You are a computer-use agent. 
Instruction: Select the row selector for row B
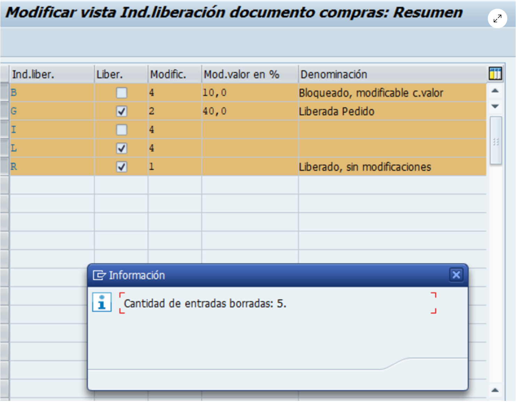[x=5, y=93]
